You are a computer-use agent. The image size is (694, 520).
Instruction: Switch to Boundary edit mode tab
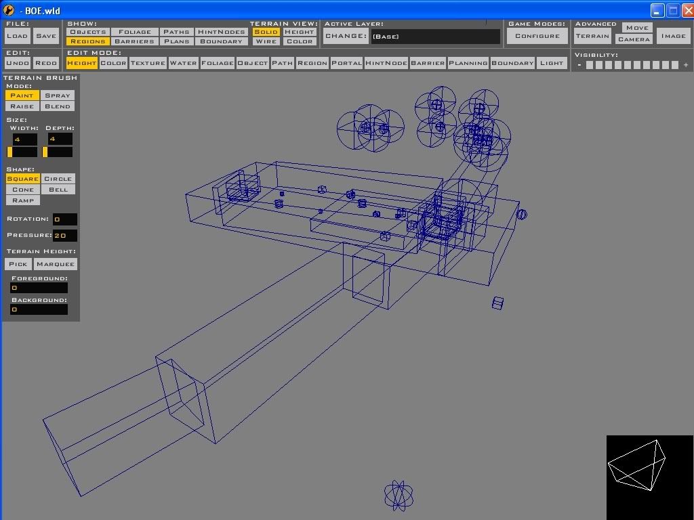[513, 63]
